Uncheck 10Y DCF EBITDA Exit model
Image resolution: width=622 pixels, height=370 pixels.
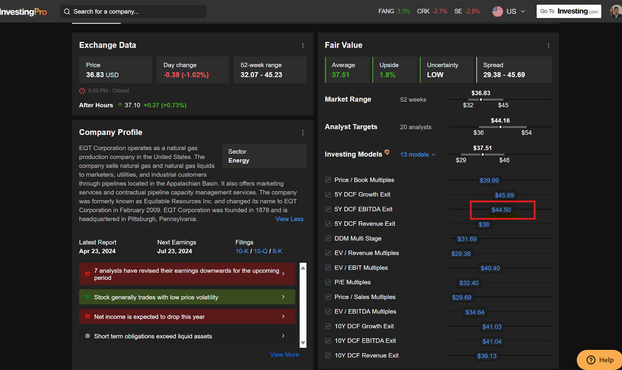[x=328, y=341]
